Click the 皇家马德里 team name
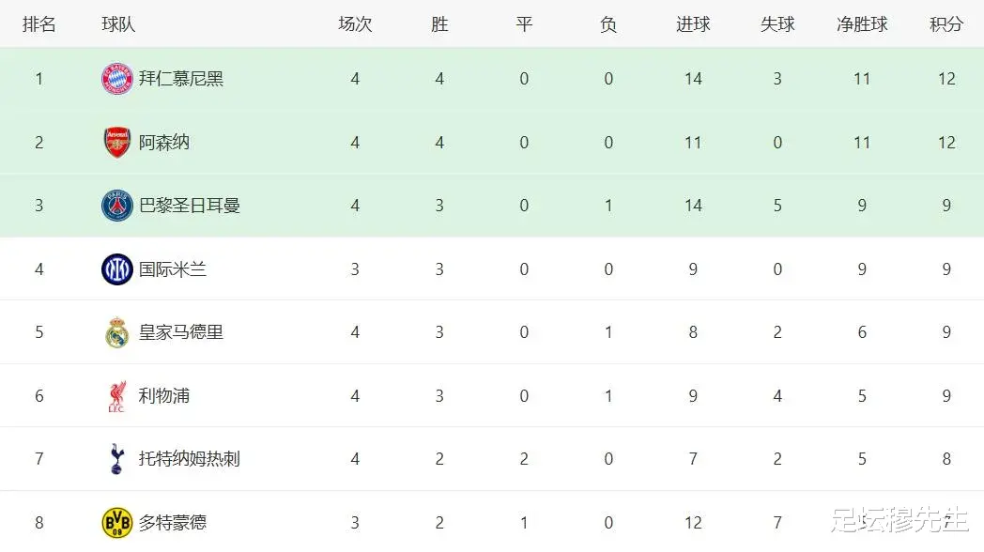Image resolution: width=984 pixels, height=552 pixels. [x=181, y=332]
